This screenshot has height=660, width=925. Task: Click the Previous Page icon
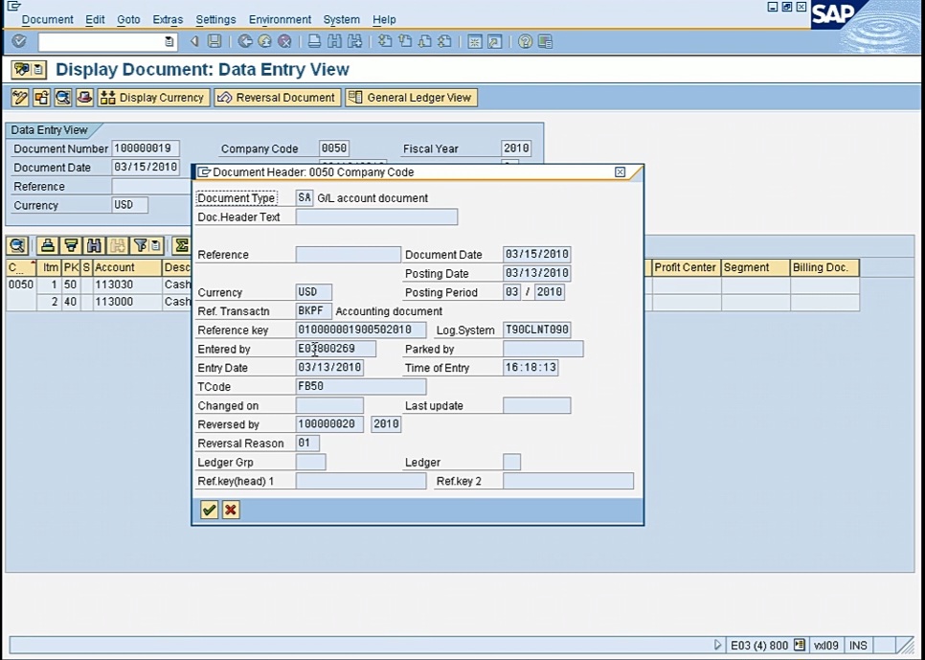405,41
